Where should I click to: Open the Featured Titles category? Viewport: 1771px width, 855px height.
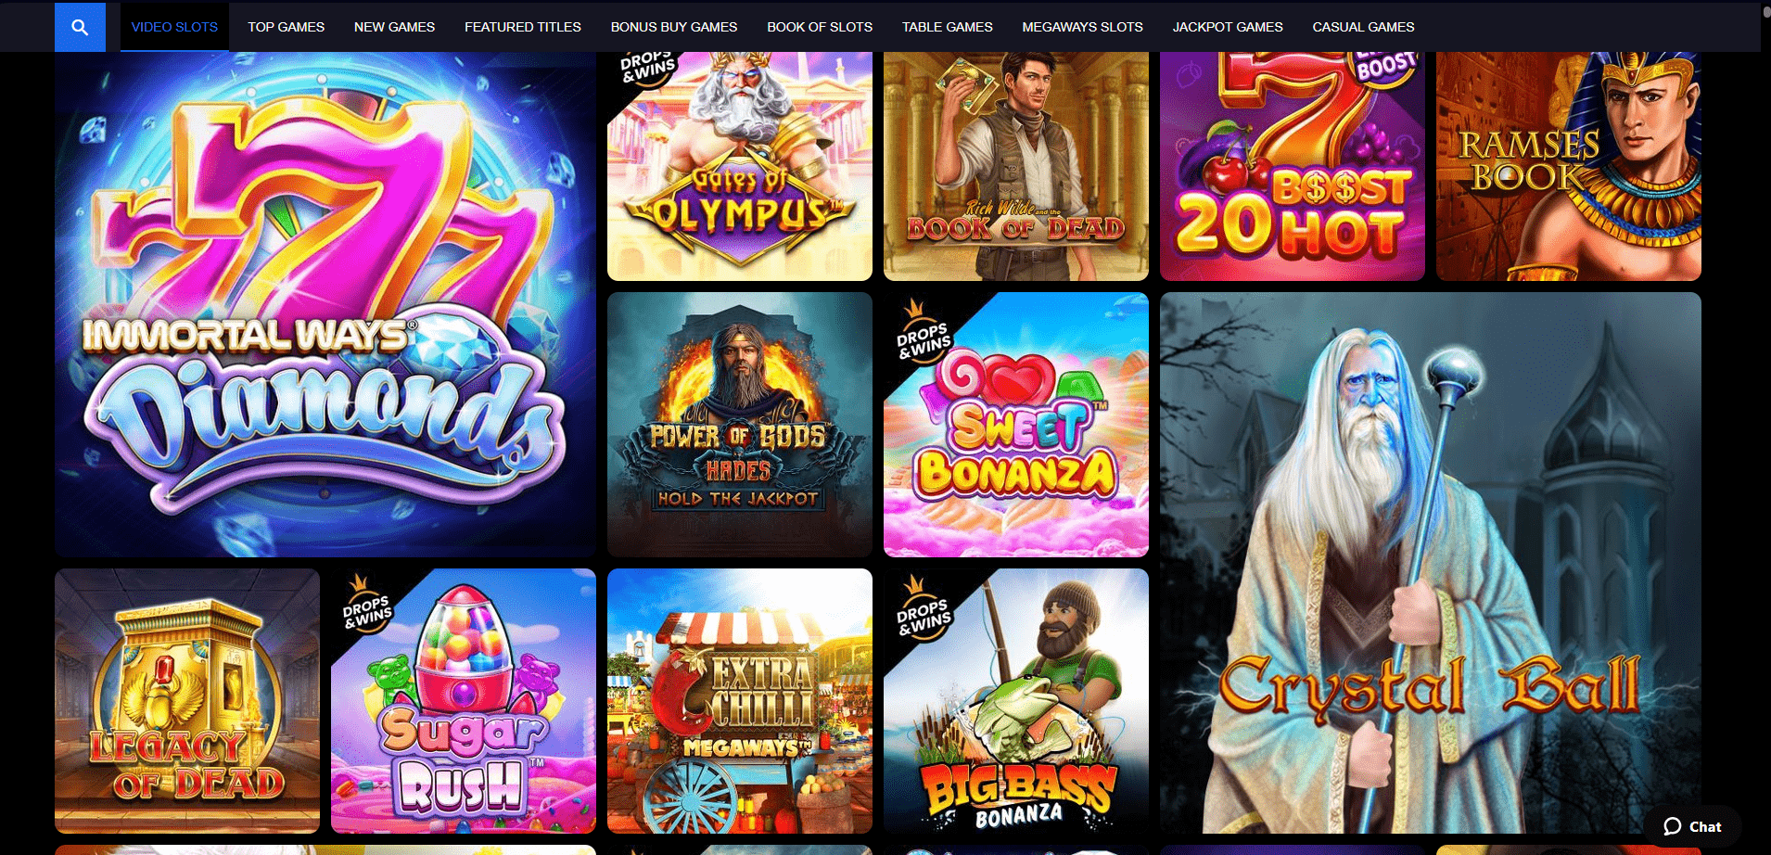pos(523,27)
